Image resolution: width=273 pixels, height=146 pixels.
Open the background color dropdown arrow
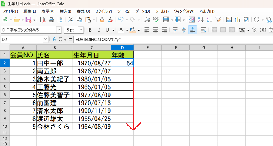click(139, 30)
